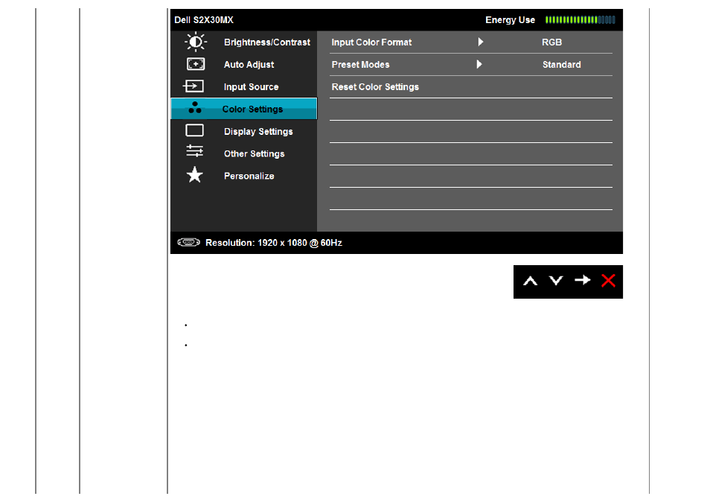710x502 pixels.
Task: Expand the Input Color Format arrow
Action: tap(481, 42)
